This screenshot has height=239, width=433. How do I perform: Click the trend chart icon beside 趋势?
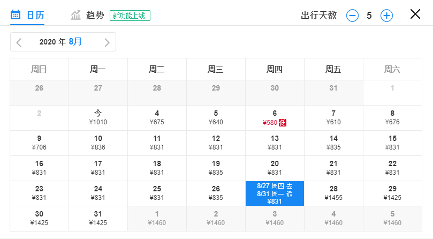pos(76,15)
